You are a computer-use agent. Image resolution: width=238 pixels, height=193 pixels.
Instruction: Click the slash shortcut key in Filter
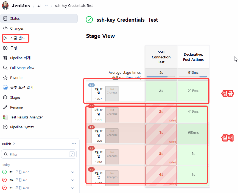[x=72, y=154]
